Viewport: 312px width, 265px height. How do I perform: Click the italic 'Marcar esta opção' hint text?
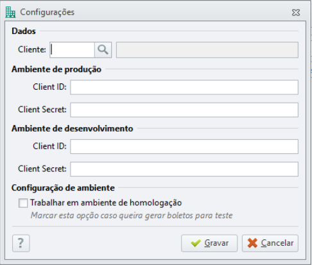point(132,216)
